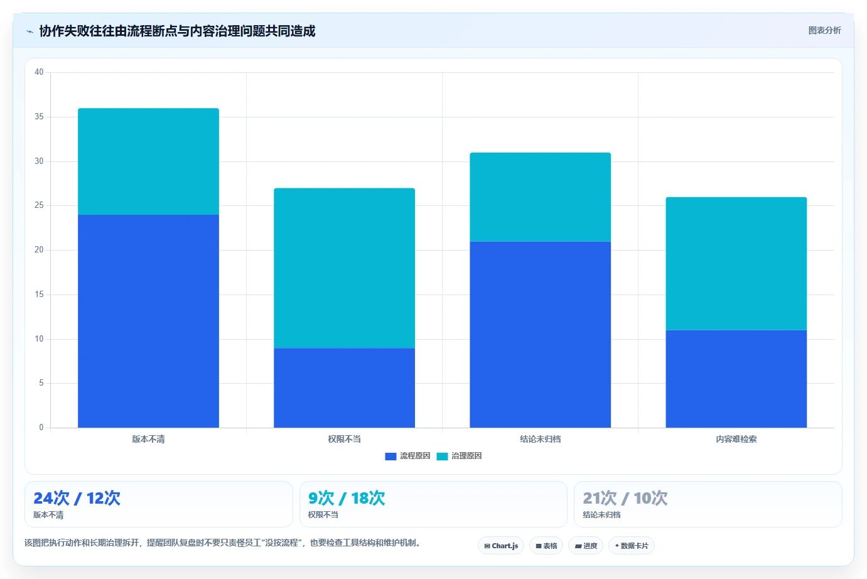Click the 内容难检索 x-axis label
The height and width of the screenshot is (579, 867).
pyautogui.click(x=736, y=439)
